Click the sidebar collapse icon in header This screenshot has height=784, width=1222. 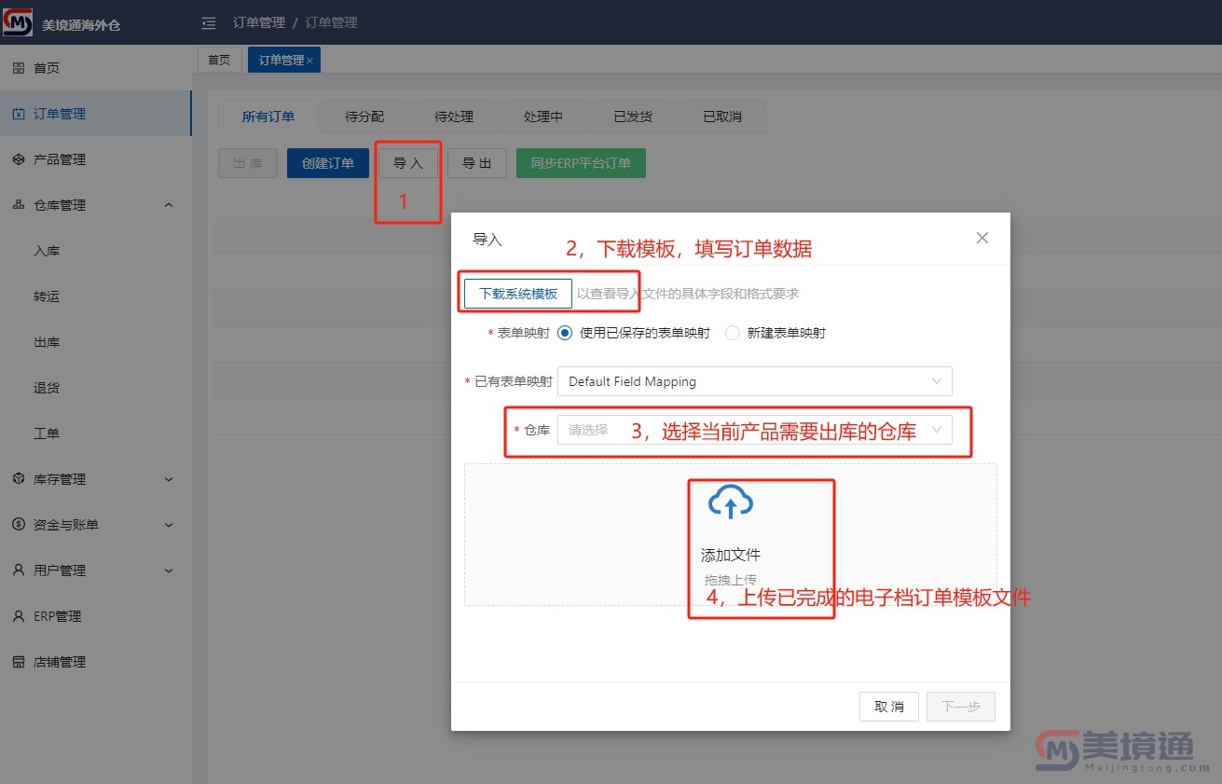click(209, 22)
